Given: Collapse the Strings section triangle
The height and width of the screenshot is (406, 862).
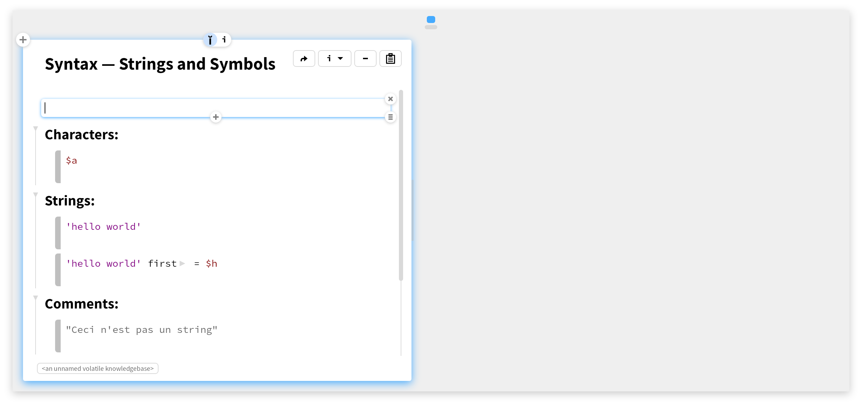Looking at the screenshot, I should point(36,195).
